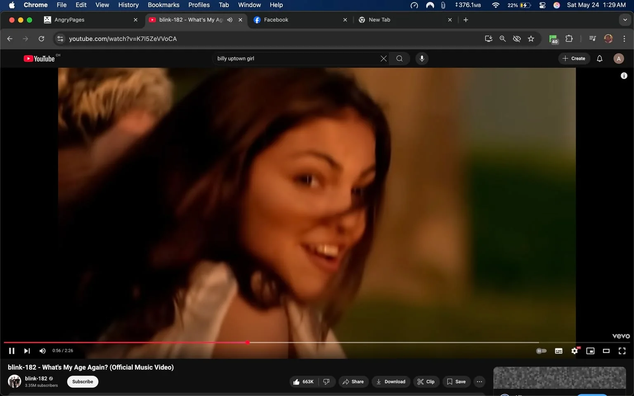Open battery status at 22%
The width and height of the screenshot is (634, 396).
click(519, 5)
